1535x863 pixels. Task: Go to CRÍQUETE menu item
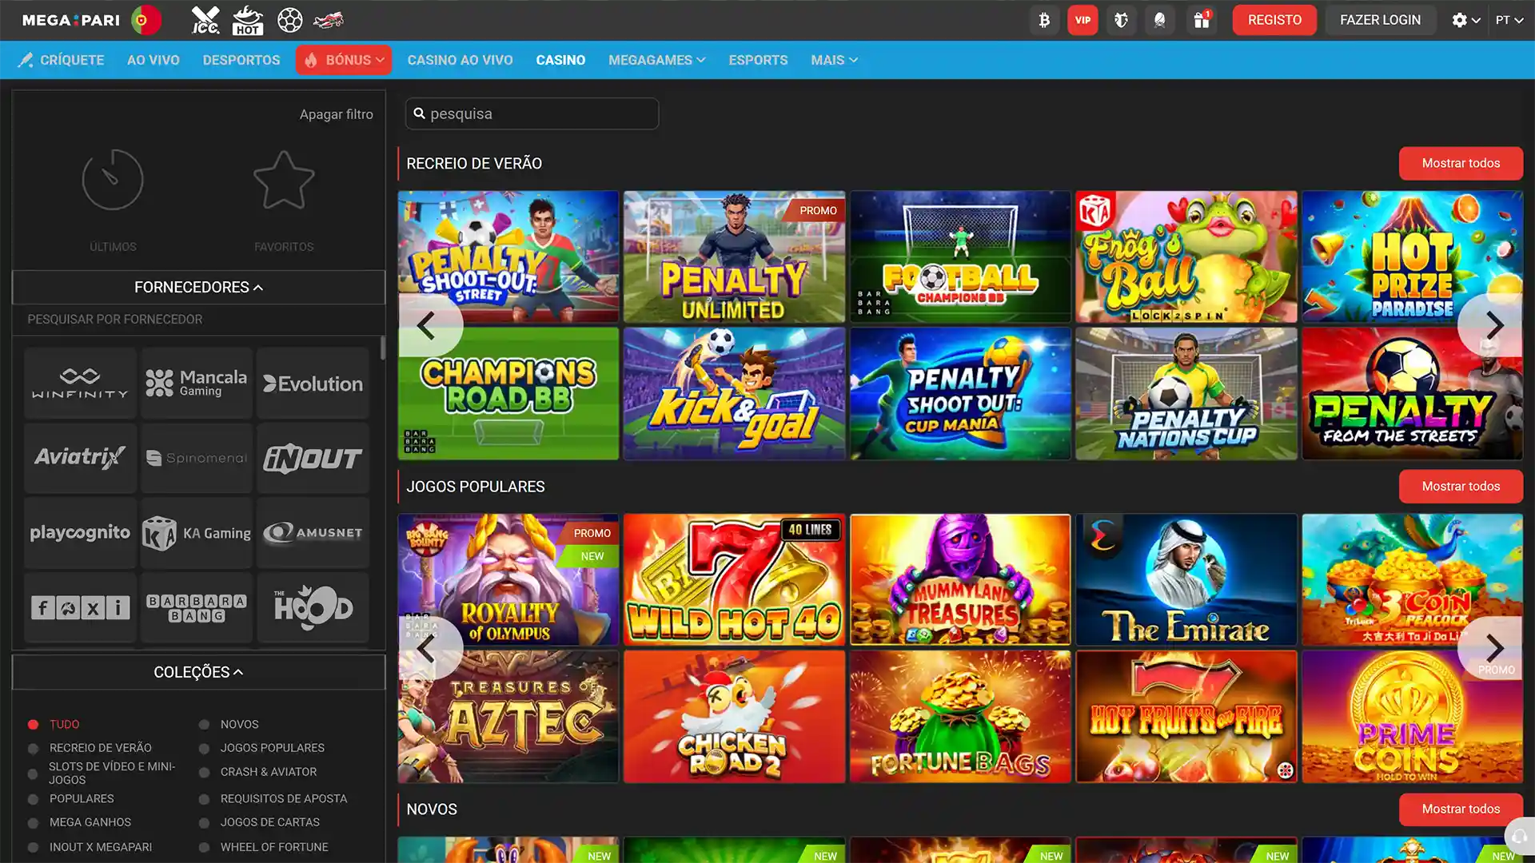(62, 60)
